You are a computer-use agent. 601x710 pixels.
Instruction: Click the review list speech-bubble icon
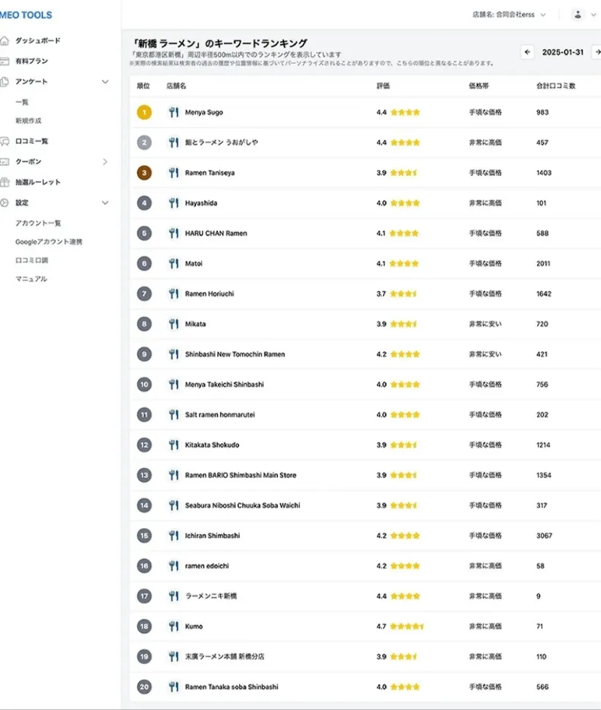click(x=5, y=141)
